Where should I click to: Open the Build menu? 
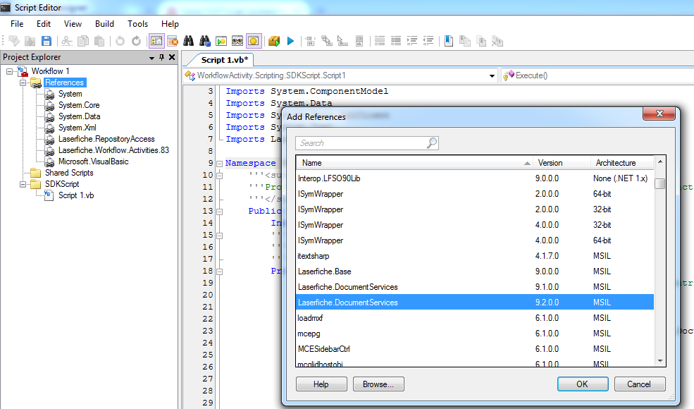[x=104, y=24]
